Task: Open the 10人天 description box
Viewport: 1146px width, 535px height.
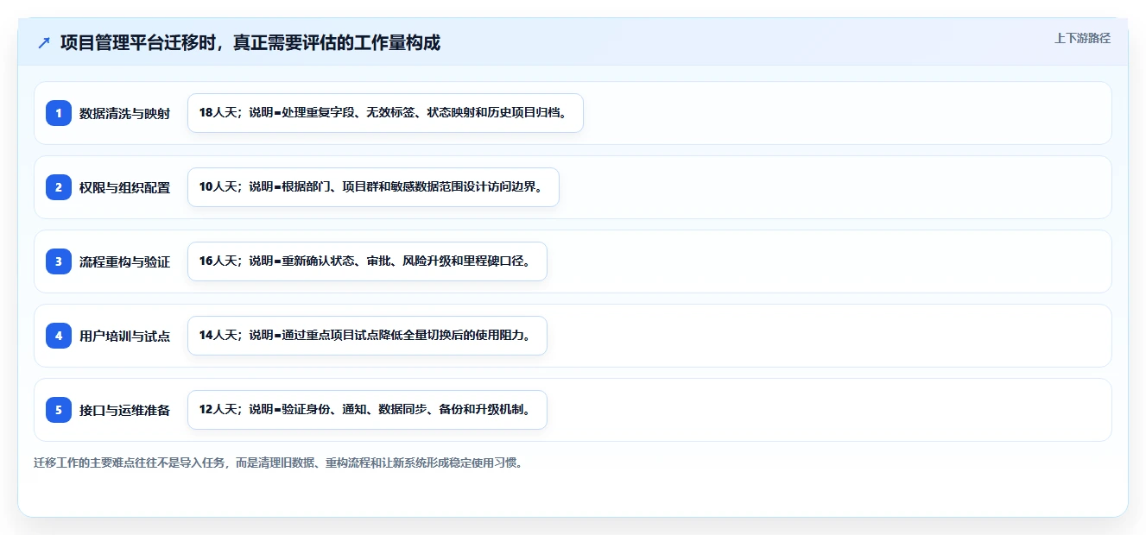Action: tap(373, 187)
